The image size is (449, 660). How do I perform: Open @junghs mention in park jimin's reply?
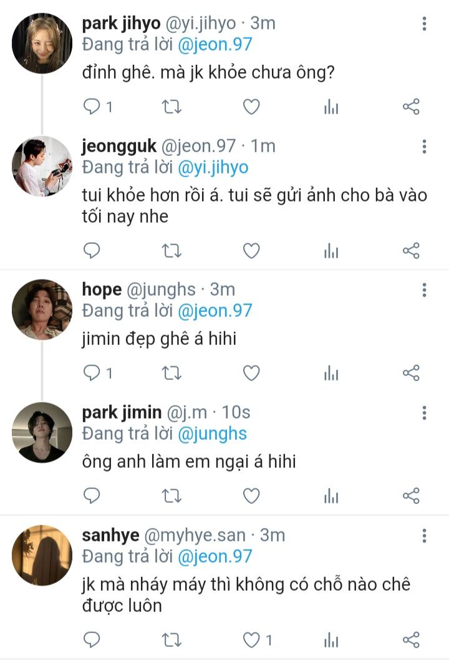pos(213,433)
